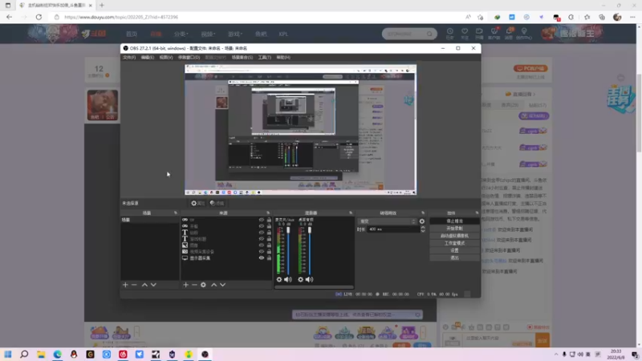This screenshot has height=361, width=642.
Task: Open the Tools (T) menu in OBS
Action: (x=265, y=57)
